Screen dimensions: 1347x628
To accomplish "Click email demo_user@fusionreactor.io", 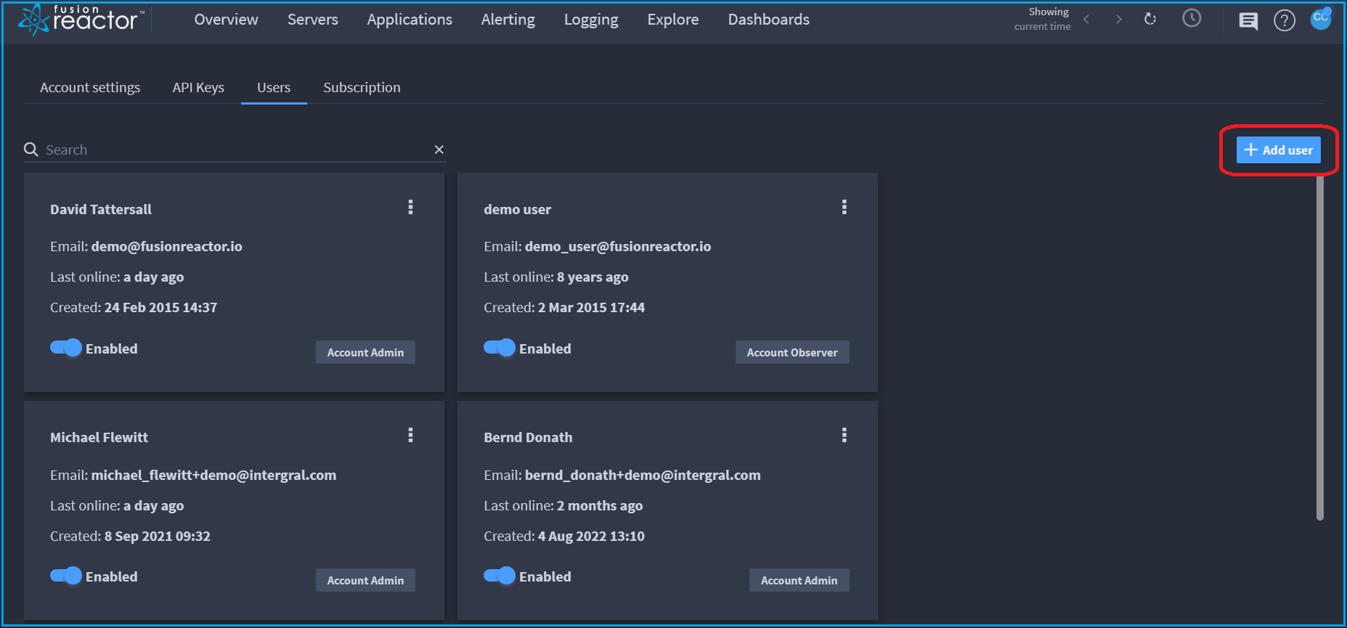I will click(618, 246).
